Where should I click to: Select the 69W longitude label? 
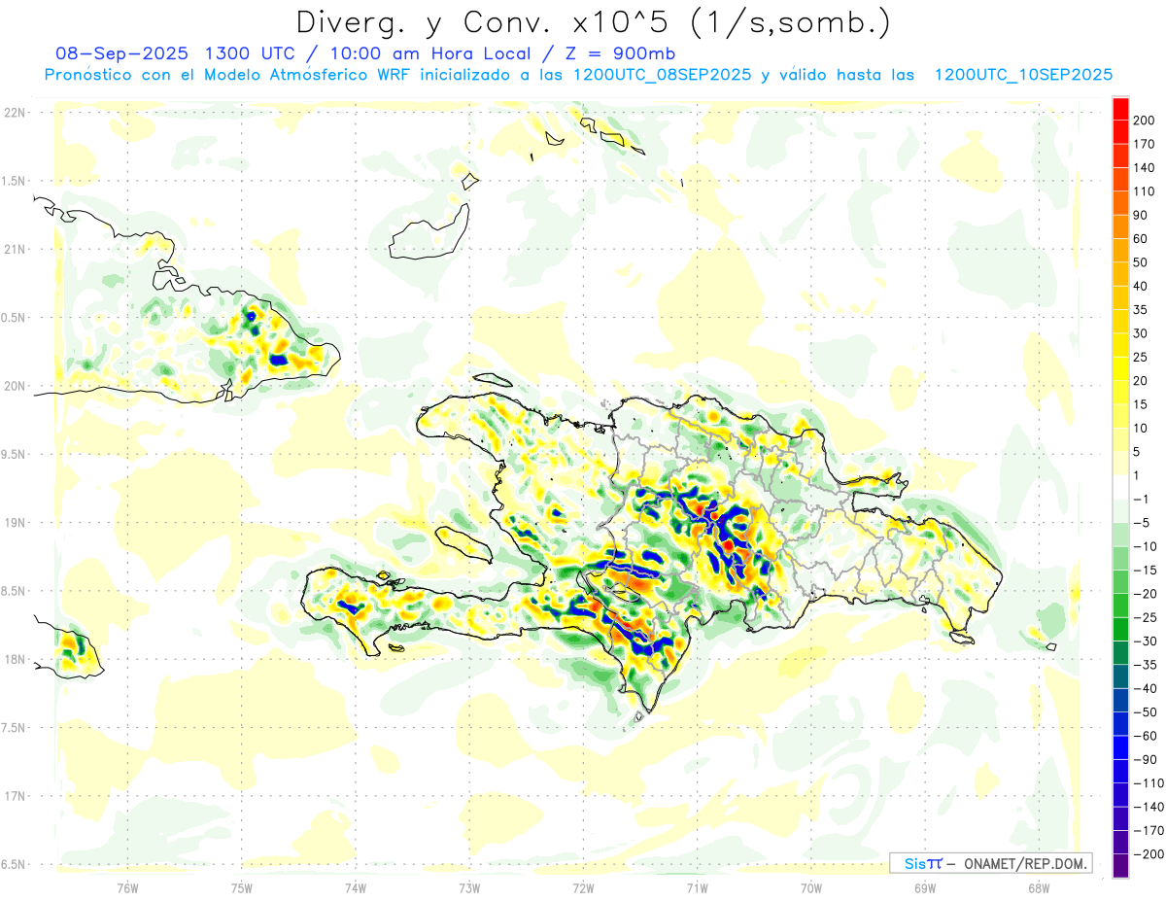pos(925,887)
